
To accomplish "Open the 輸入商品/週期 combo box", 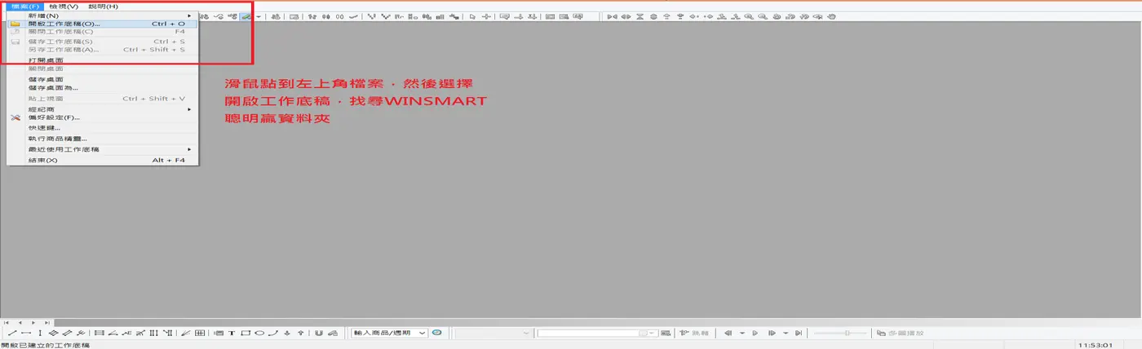I will click(389, 333).
